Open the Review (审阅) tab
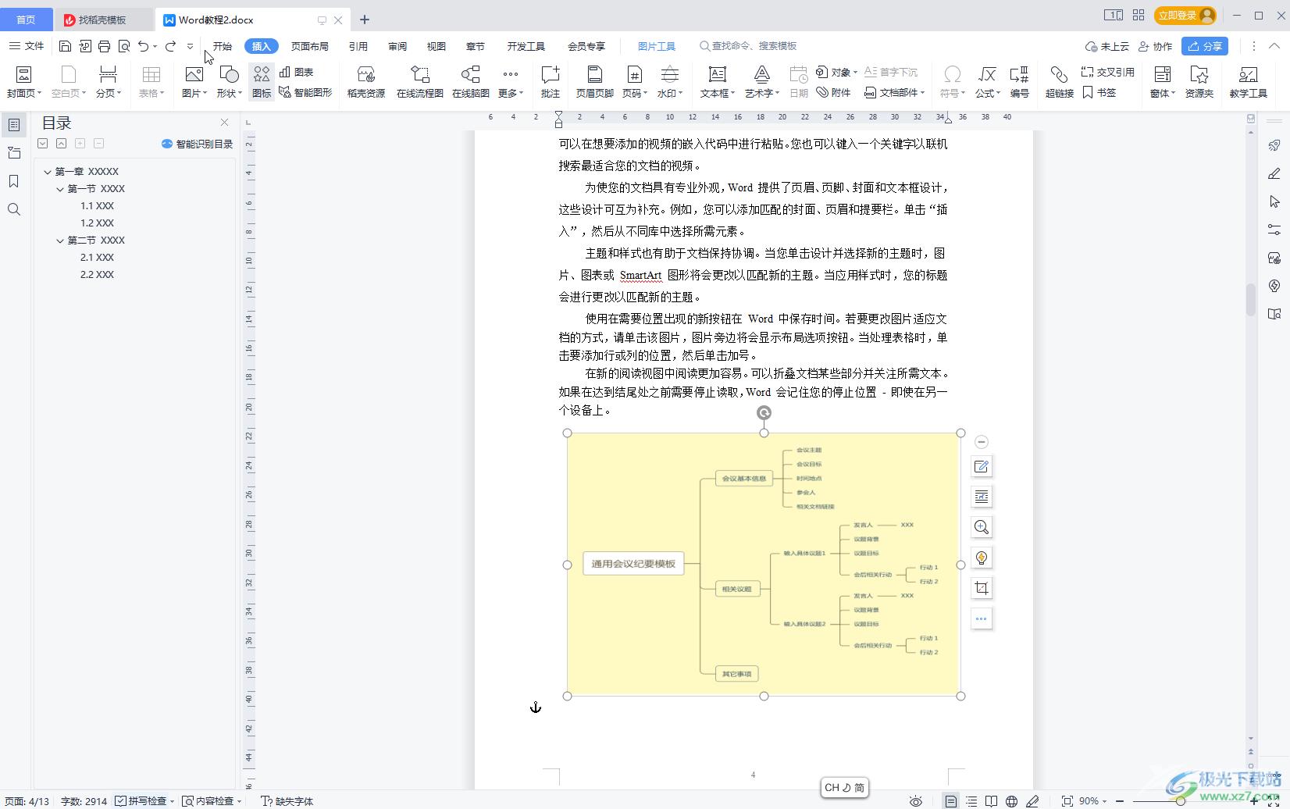 [x=397, y=46]
